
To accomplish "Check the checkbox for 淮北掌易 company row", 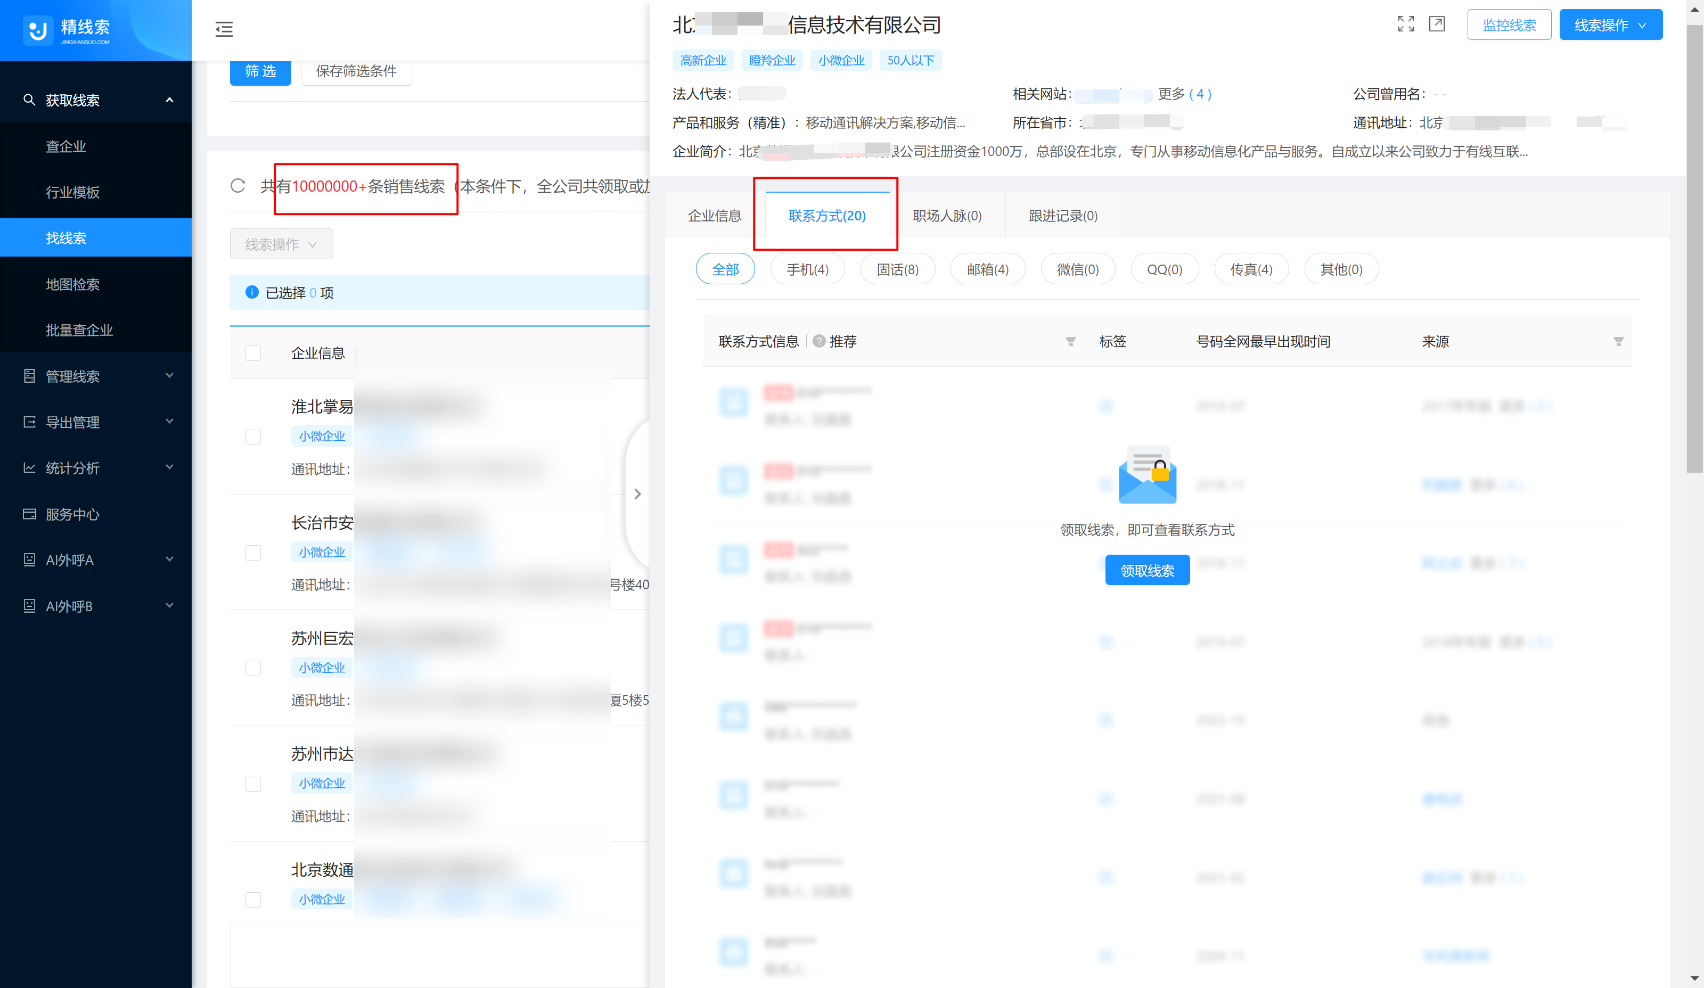I will (x=253, y=437).
